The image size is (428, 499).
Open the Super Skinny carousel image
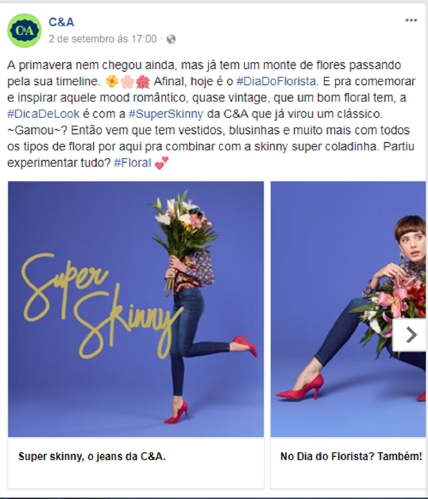(136, 309)
